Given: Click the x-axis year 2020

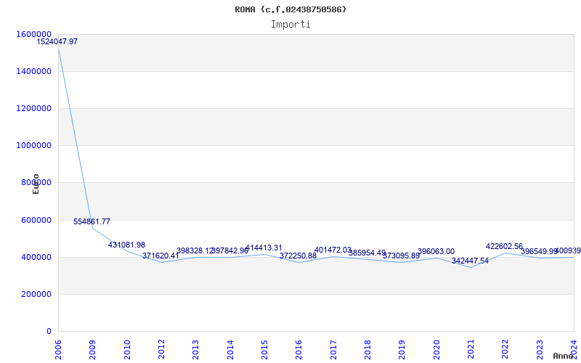Looking at the screenshot, I should pos(436,350).
